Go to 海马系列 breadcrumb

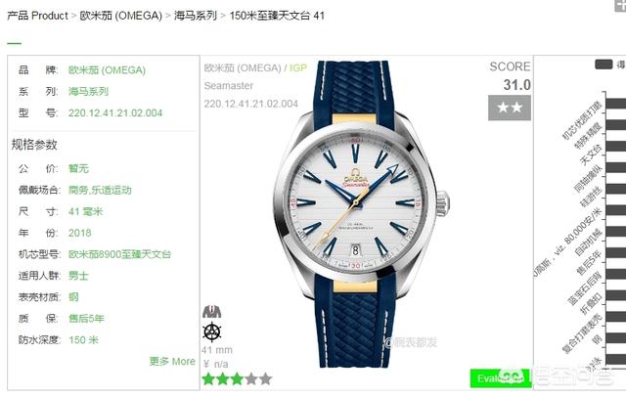[x=196, y=16]
